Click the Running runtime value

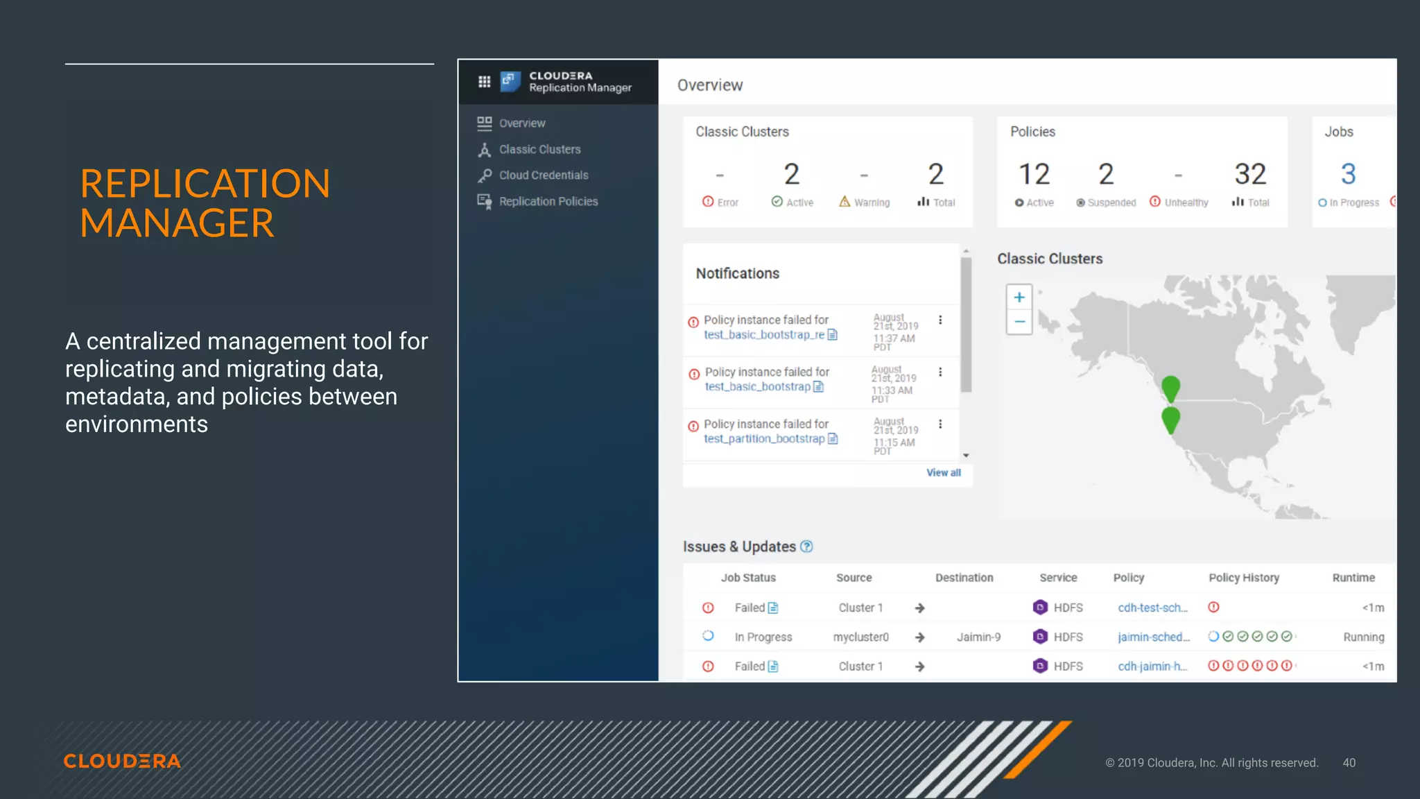point(1364,637)
